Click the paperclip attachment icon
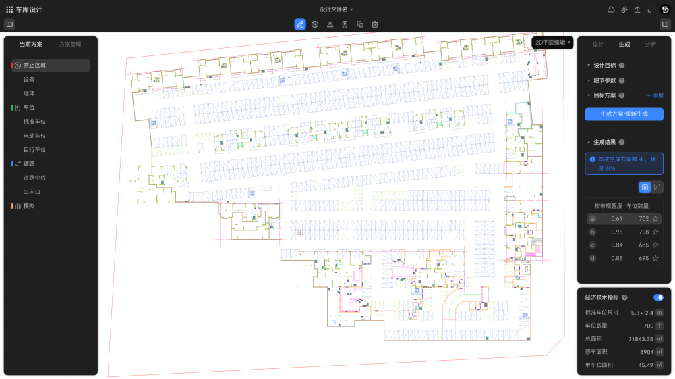This screenshot has height=379, width=675. (x=624, y=9)
